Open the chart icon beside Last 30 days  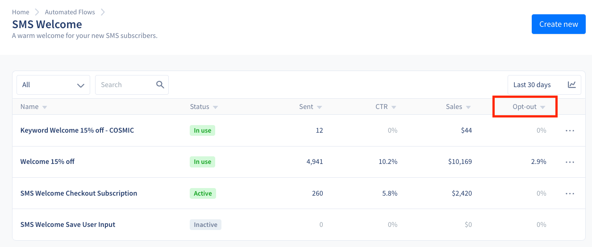[571, 85]
